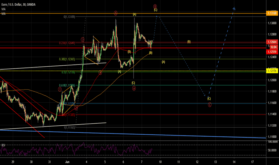
Task: Select the 0.236(1.12649) Fibonacci level label
Action: click(67, 43)
